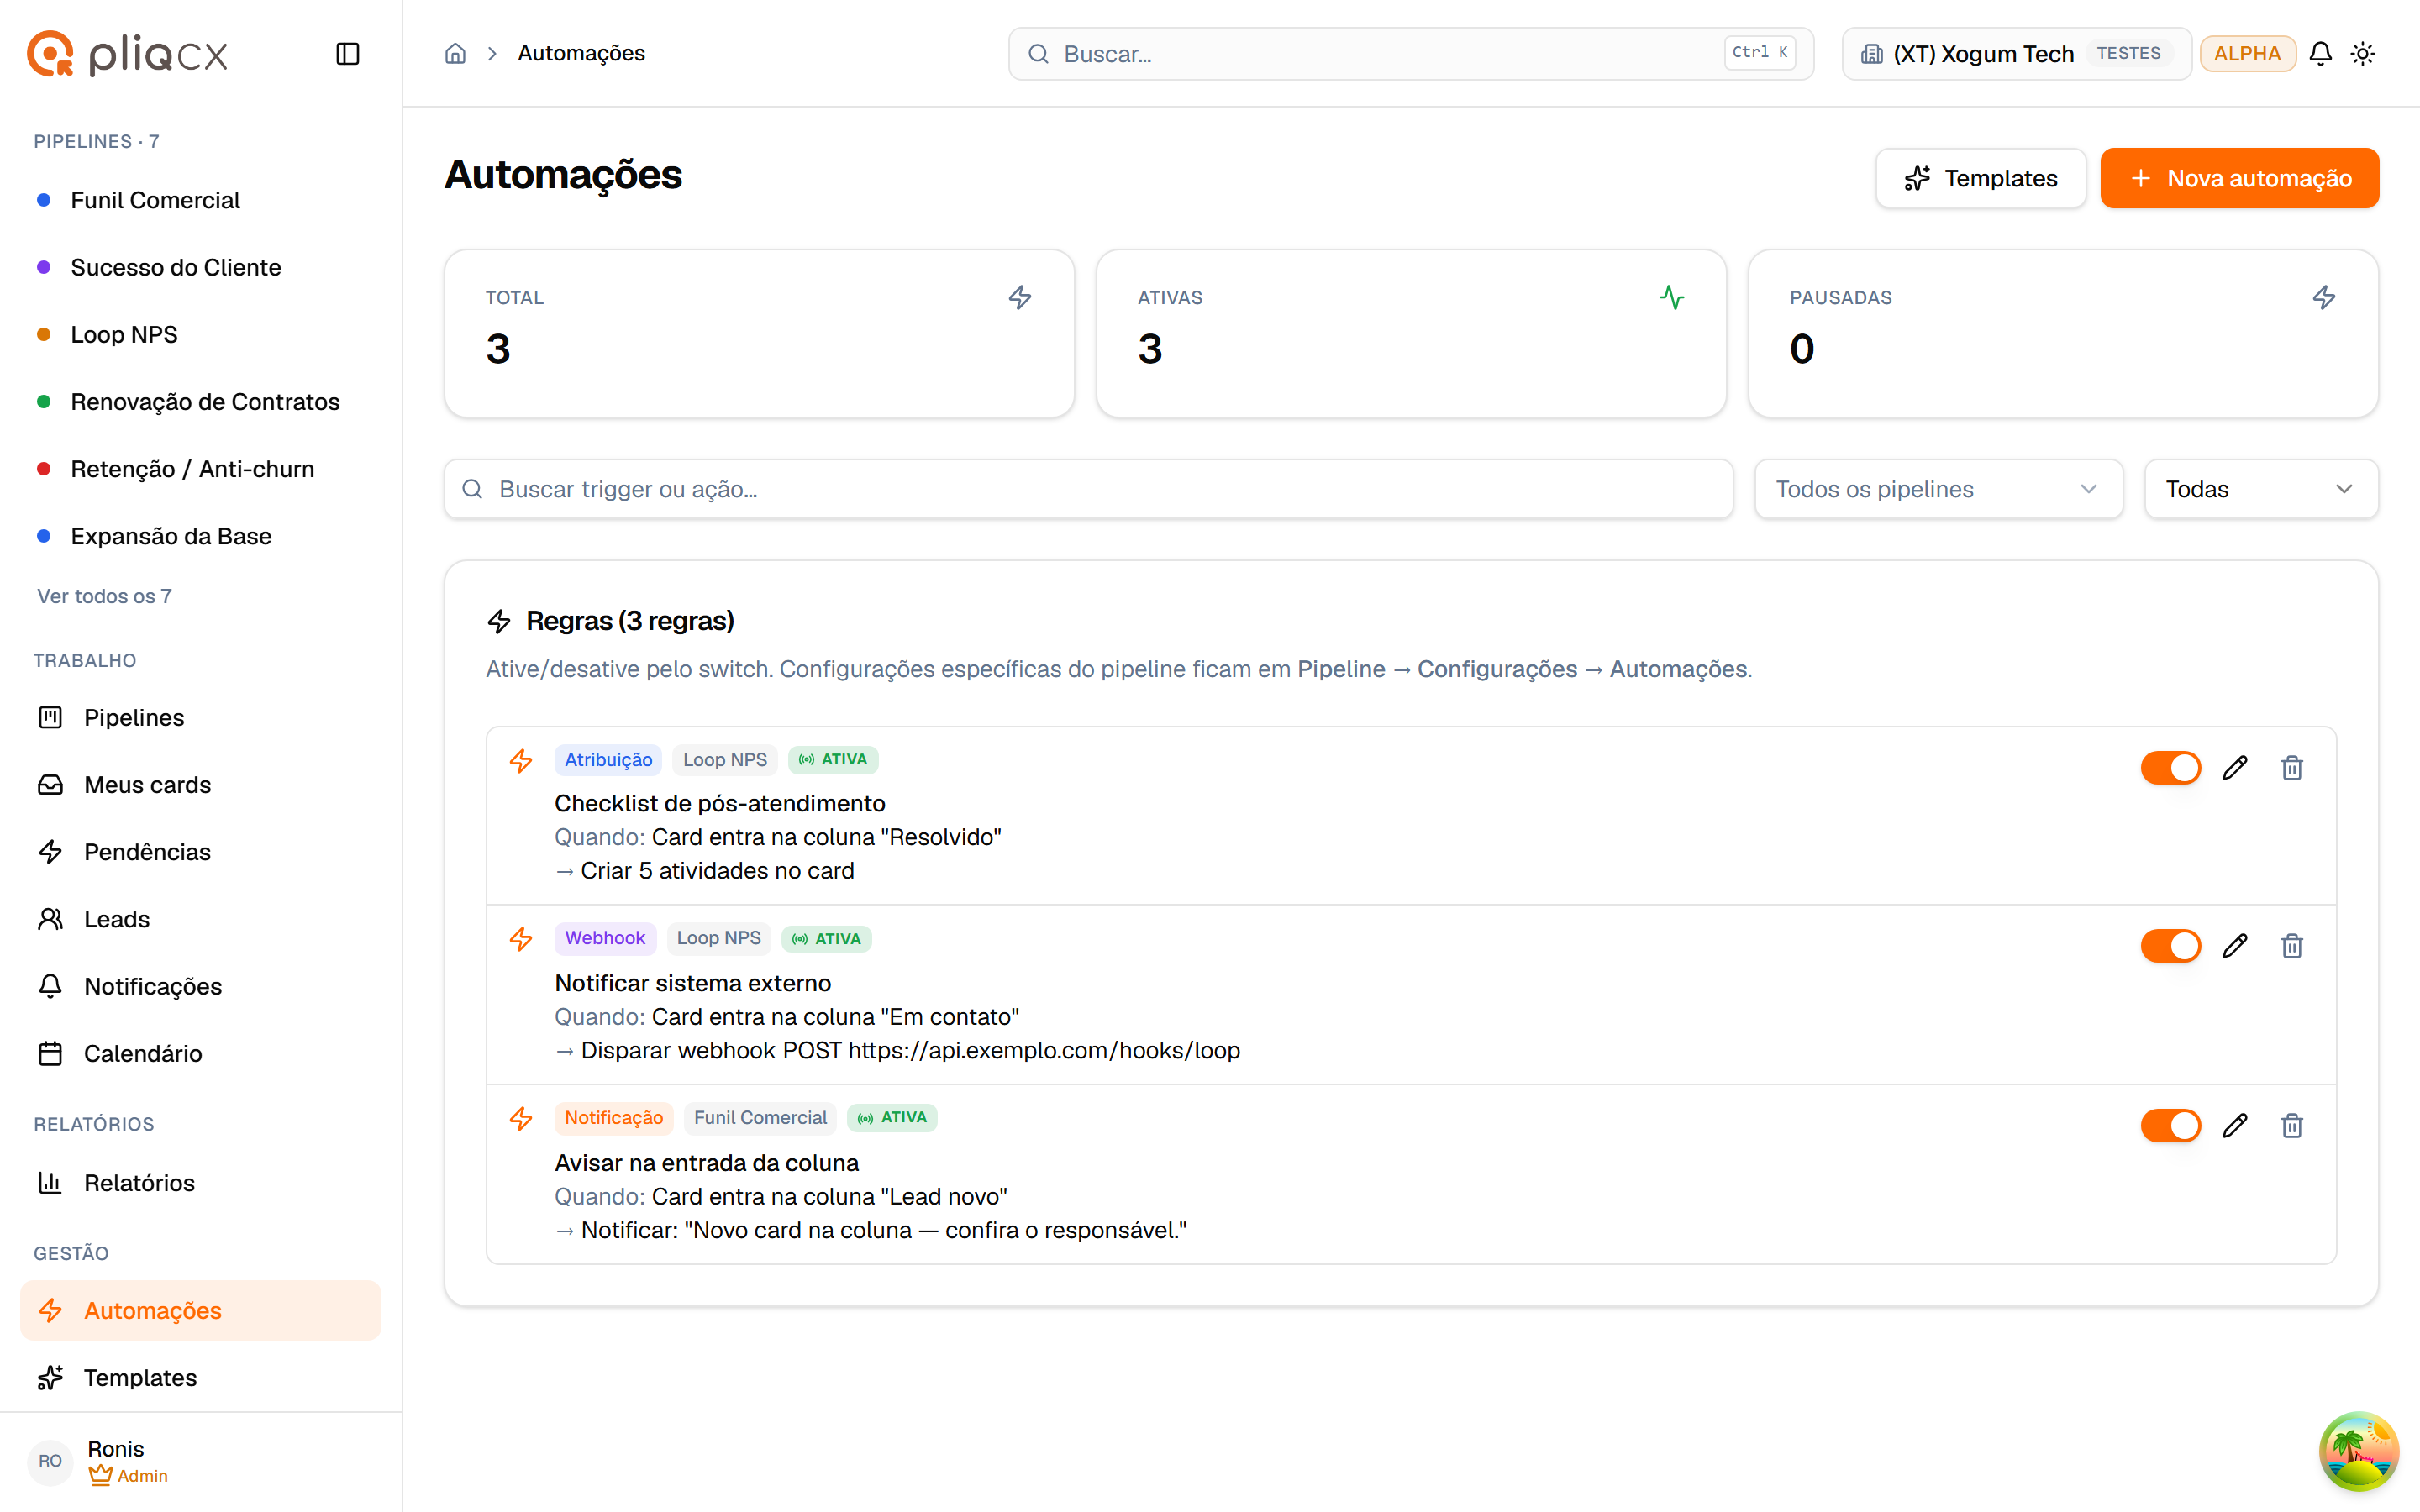The height and width of the screenshot is (1512, 2420).
Task: Edit the Checklist de pós-atendimento rule
Action: pos(2235,768)
